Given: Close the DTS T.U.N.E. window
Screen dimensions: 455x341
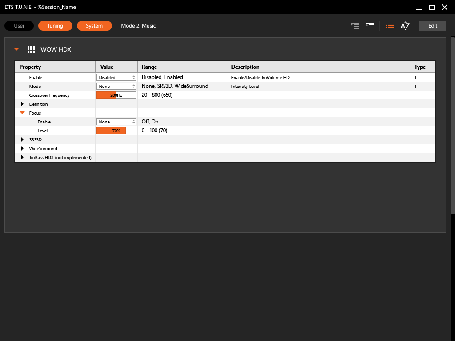Looking at the screenshot, I should tap(444, 7).
